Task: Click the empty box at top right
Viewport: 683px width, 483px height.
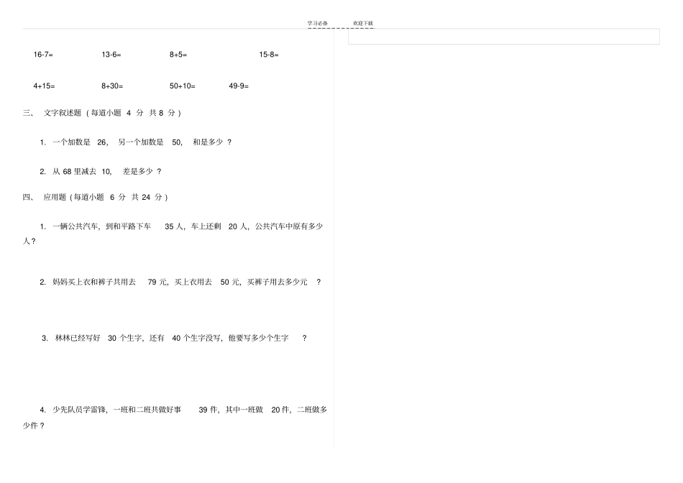Action: [x=503, y=37]
